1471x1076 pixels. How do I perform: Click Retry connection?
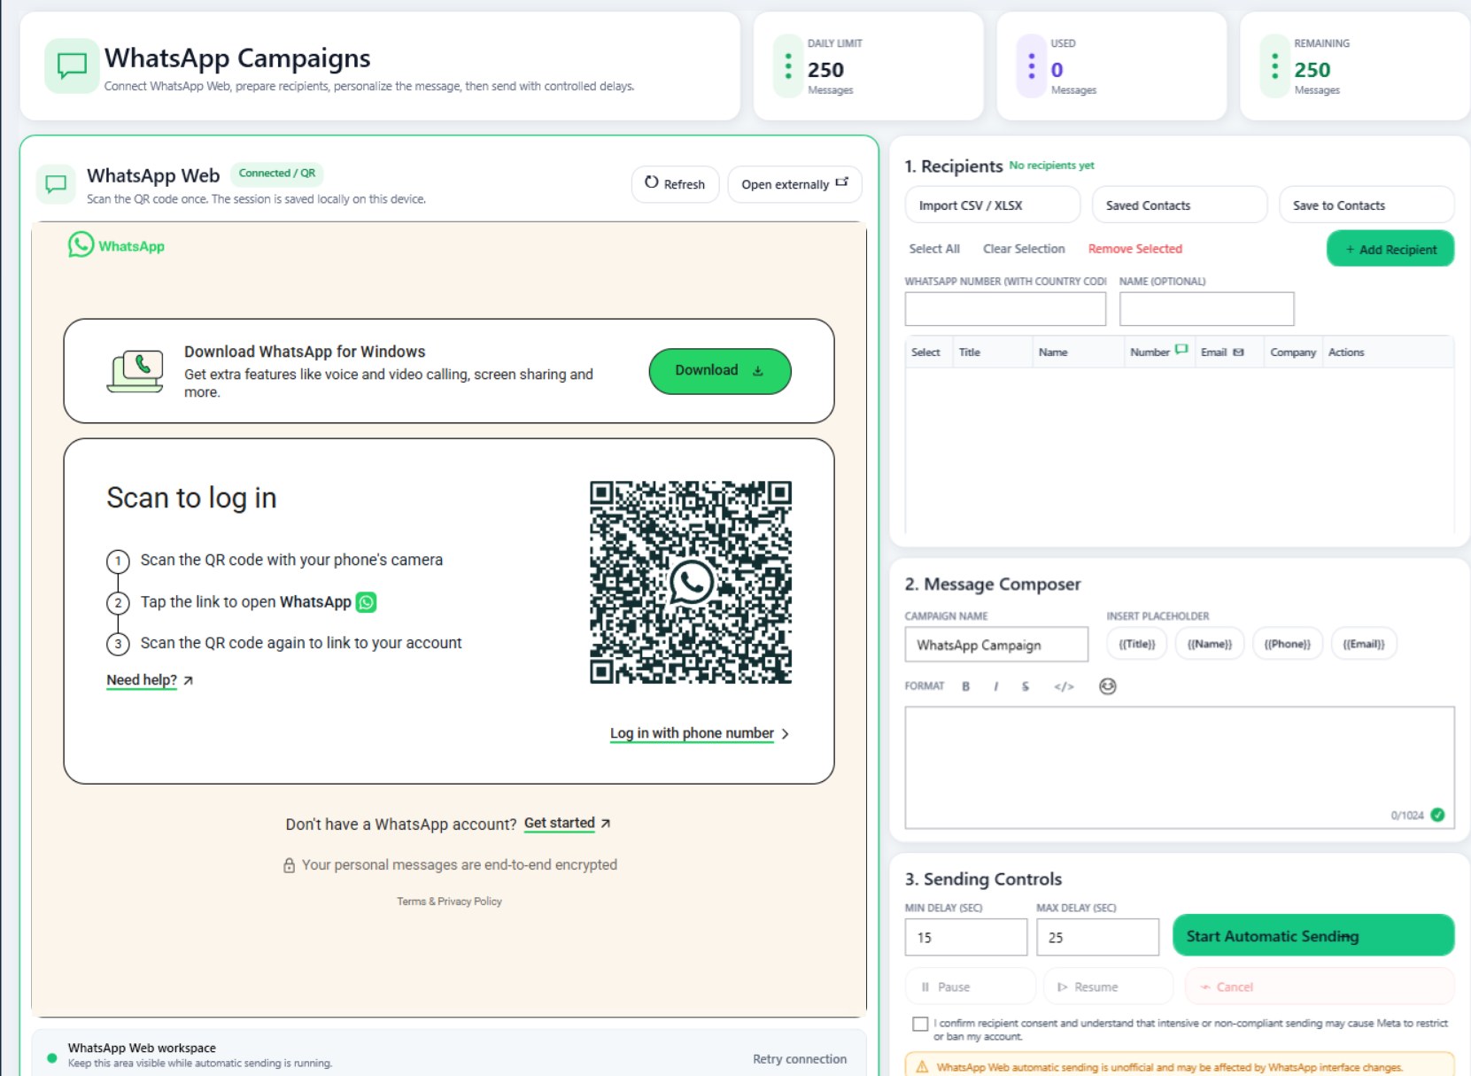[800, 1059]
